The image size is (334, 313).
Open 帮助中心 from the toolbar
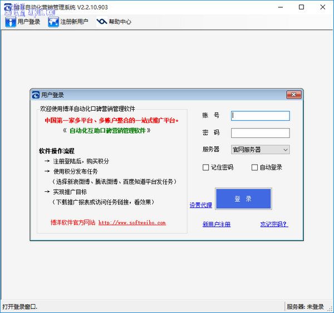click(x=114, y=22)
